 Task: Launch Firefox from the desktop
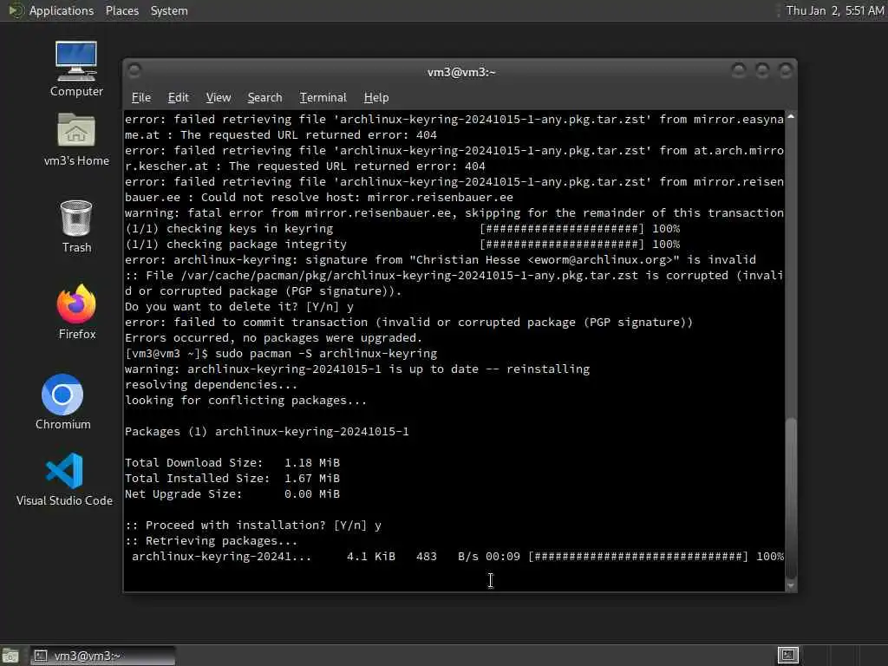(76, 312)
